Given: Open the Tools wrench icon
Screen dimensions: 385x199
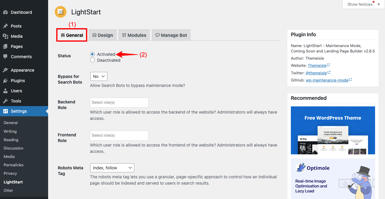Looking at the screenshot, I should [5, 101].
